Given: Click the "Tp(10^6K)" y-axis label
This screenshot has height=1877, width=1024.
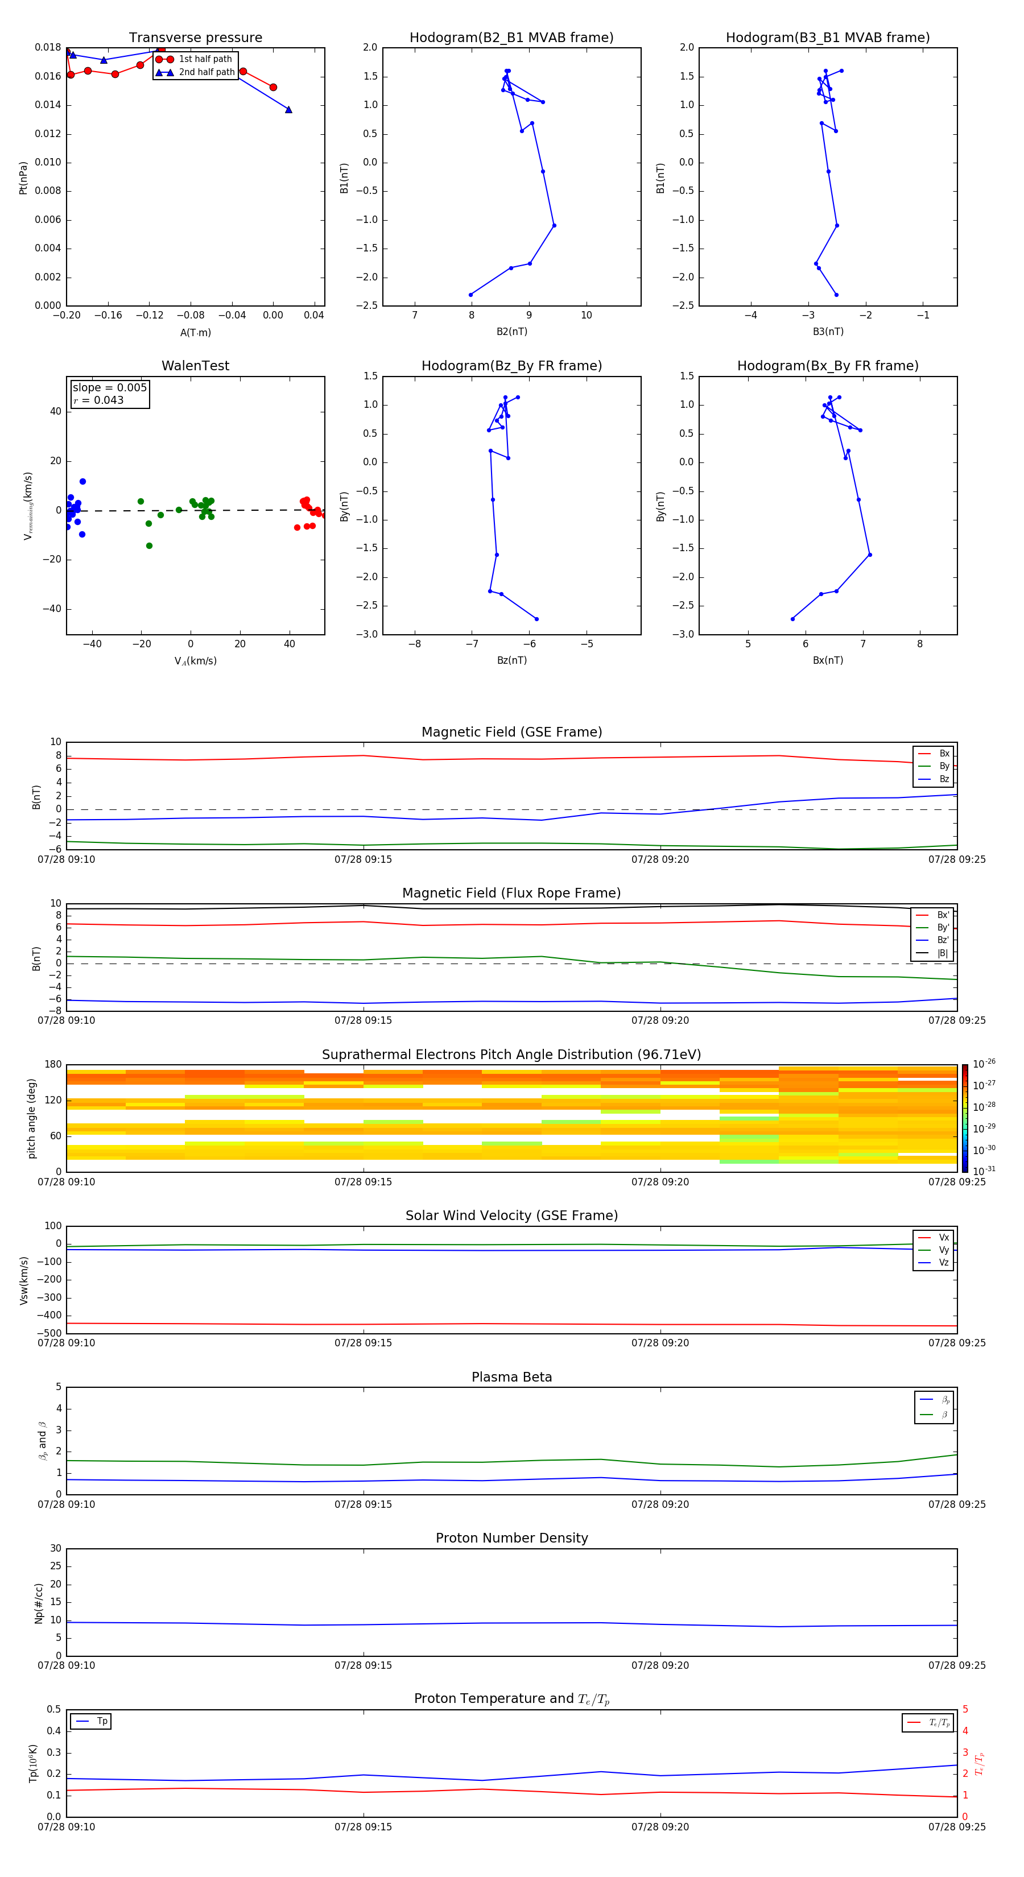Looking at the screenshot, I should point(33,1763).
